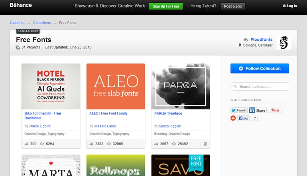Open the ALEO free slab fonts thumbnail

[x=116, y=86]
